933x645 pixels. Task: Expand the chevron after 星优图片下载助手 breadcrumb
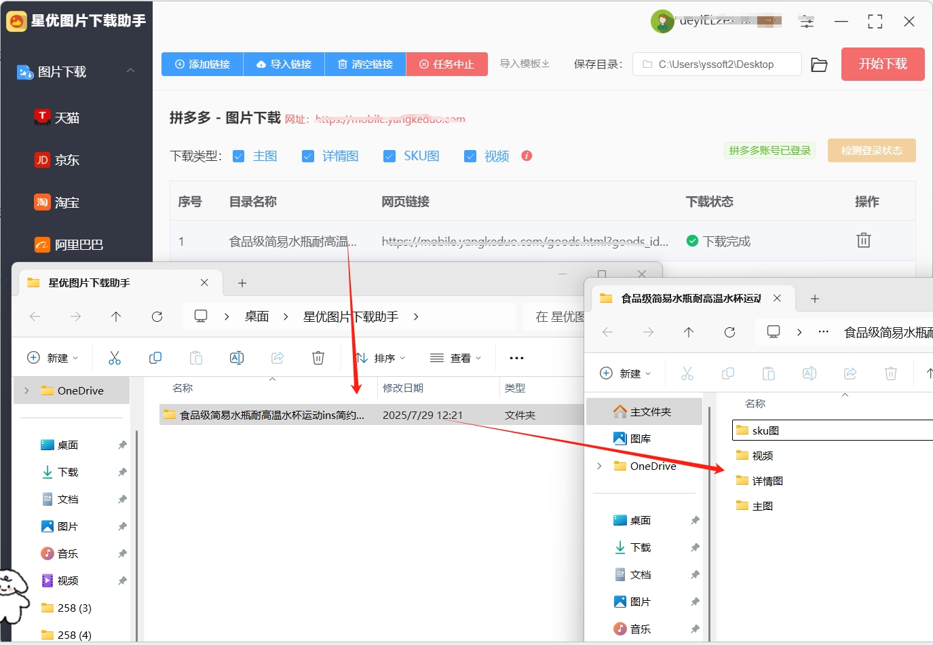(416, 316)
